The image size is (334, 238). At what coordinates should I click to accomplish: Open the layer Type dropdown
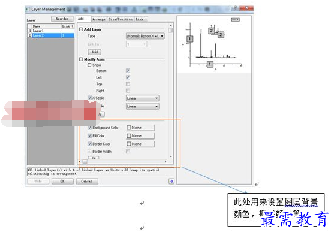[x=146, y=36]
